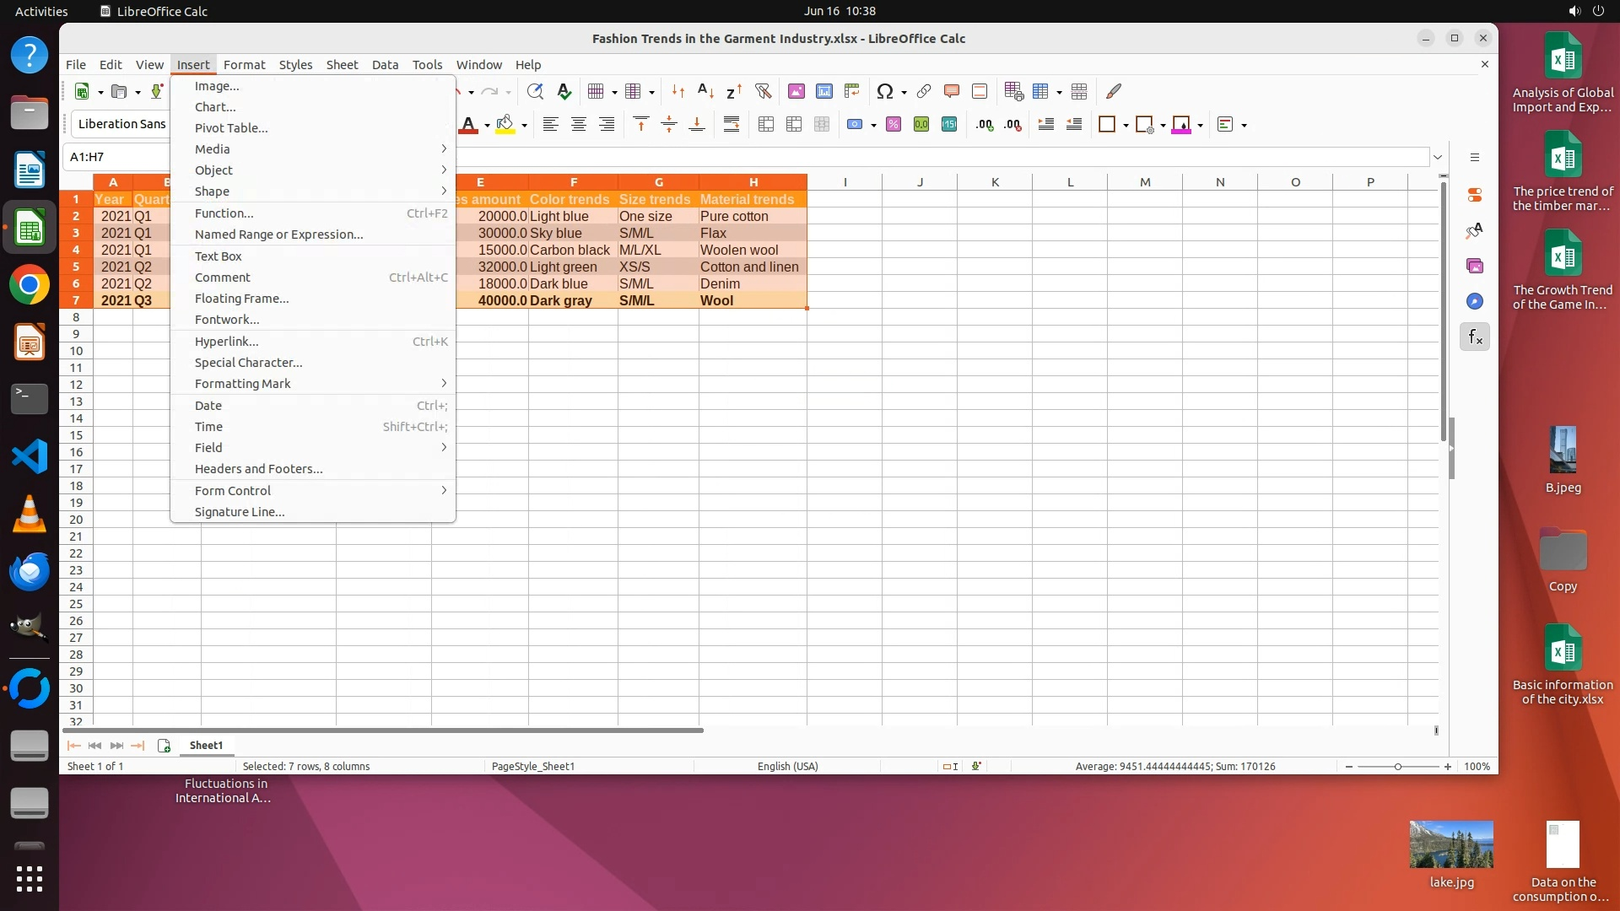Open the Format menu
Viewport: 1620px width, 911px height.
tap(244, 65)
